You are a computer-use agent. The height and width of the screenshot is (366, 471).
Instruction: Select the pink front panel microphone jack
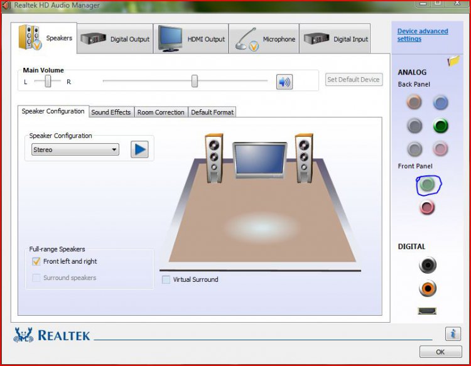click(427, 207)
